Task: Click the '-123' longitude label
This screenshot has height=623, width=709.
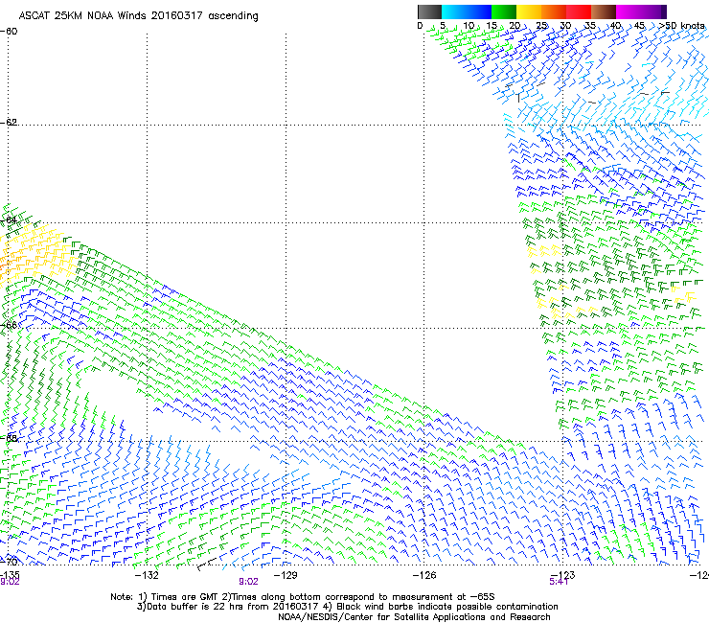Action: 563,575
